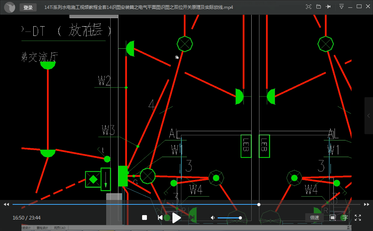Viewport: 373px width, 231px height.
Task: Click the 16:50 / 23:44 time display
Action: pos(26,218)
